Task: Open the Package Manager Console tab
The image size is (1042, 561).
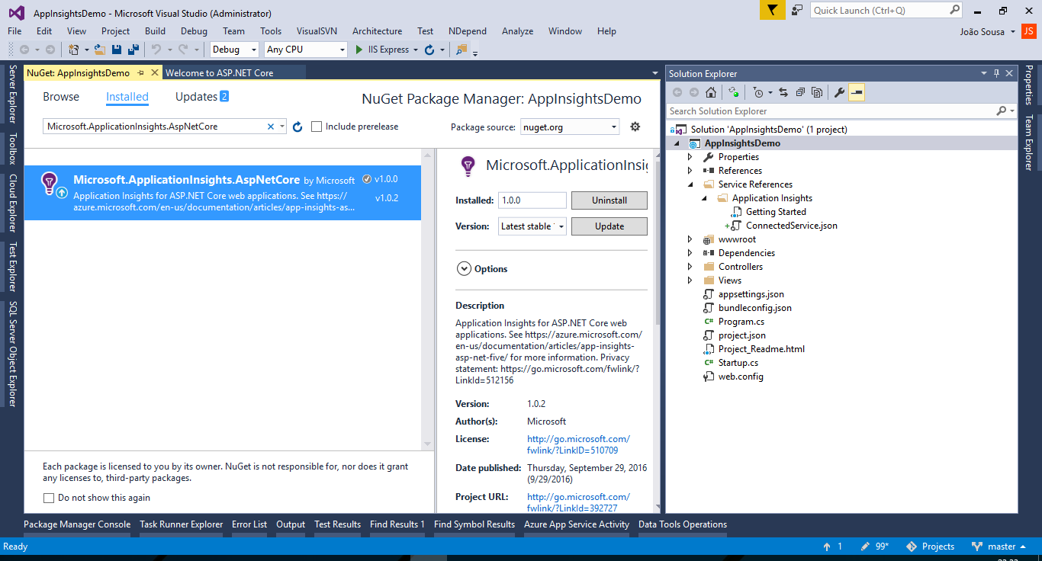Action: coord(77,524)
